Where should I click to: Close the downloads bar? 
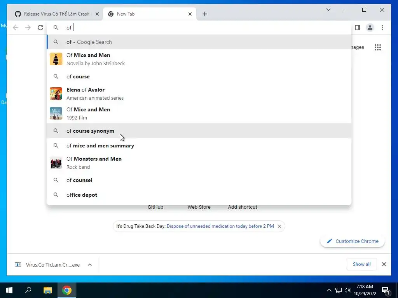tap(384, 264)
